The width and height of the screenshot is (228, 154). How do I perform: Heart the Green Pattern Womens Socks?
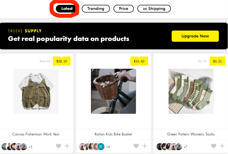(214, 146)
